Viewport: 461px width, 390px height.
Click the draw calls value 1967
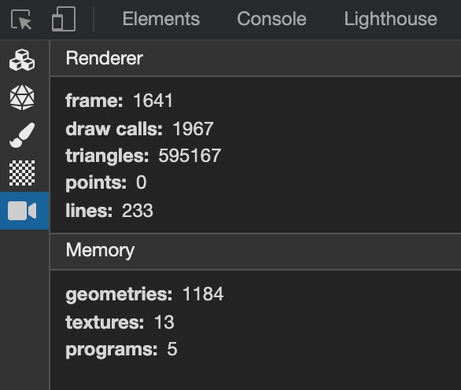[194, 129]
